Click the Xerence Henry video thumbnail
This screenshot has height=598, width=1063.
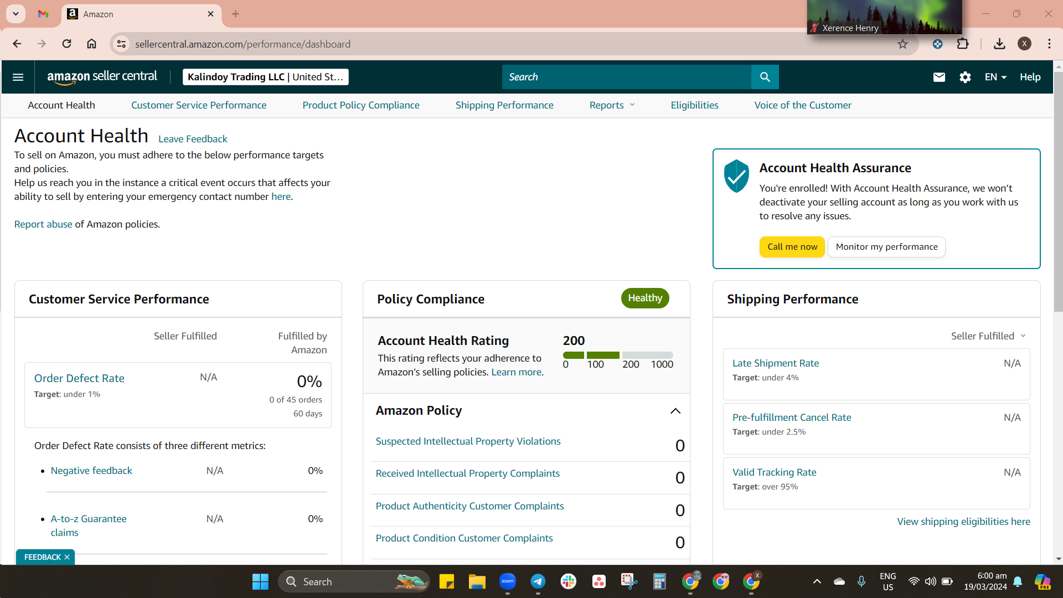coord(884,17)
